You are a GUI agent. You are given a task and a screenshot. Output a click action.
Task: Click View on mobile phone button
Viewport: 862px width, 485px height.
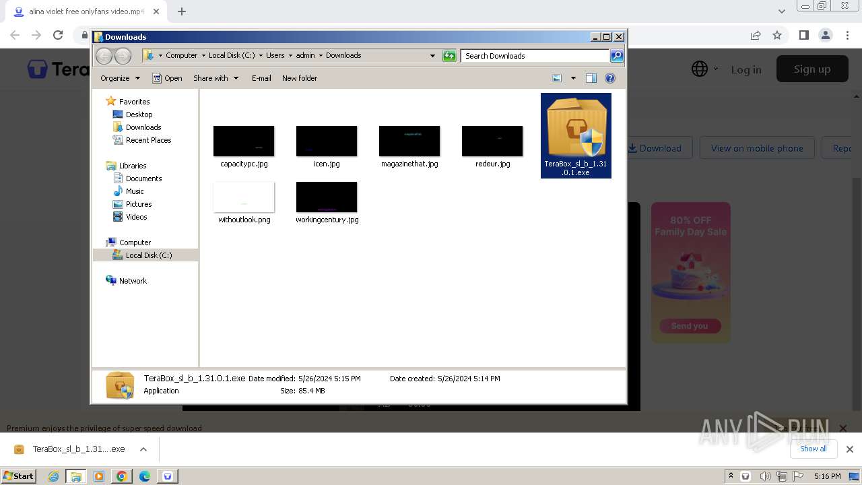[757, 148]
